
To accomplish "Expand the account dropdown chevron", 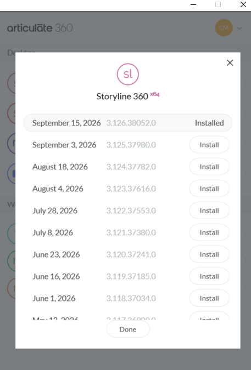I will coord(239,29).
